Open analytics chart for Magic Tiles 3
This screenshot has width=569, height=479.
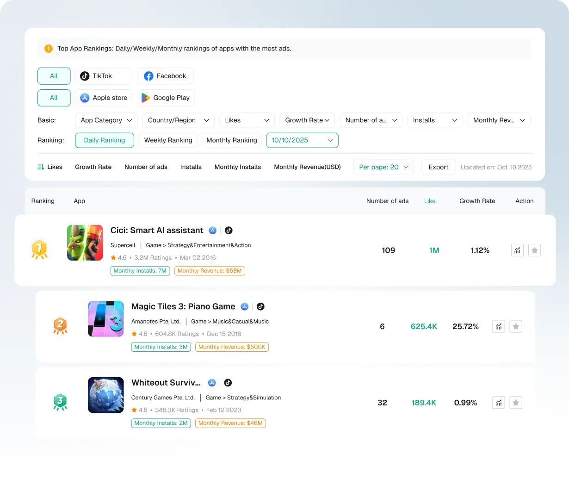point(498,326)
